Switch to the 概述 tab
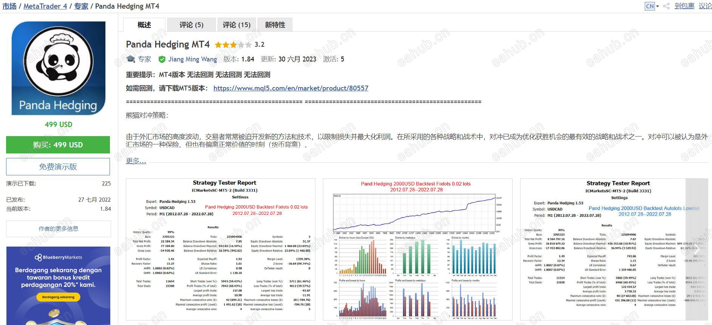The width and height of the screenshot is (712, 325). tap(144, 25)
